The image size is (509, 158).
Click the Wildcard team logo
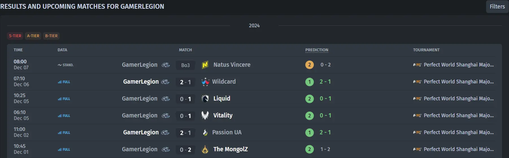point(205,82)
